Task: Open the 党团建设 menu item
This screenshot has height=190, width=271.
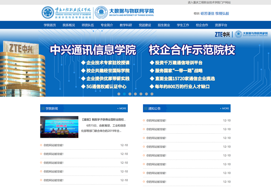Action: 145,25
